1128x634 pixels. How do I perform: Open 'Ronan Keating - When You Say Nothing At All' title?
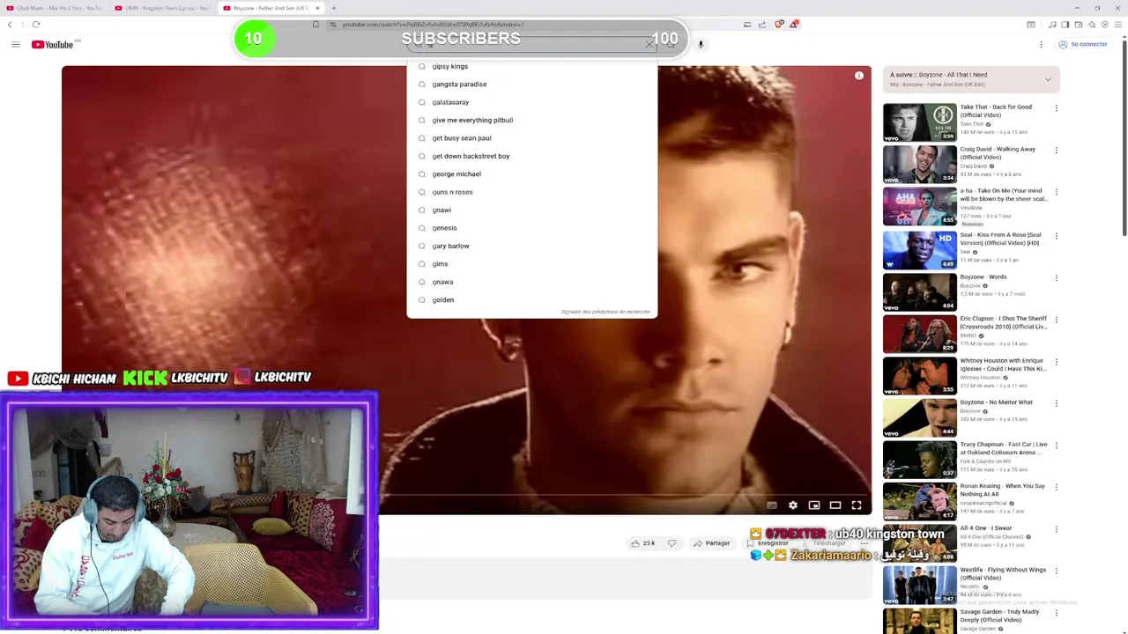click(x=1002, y=490)
